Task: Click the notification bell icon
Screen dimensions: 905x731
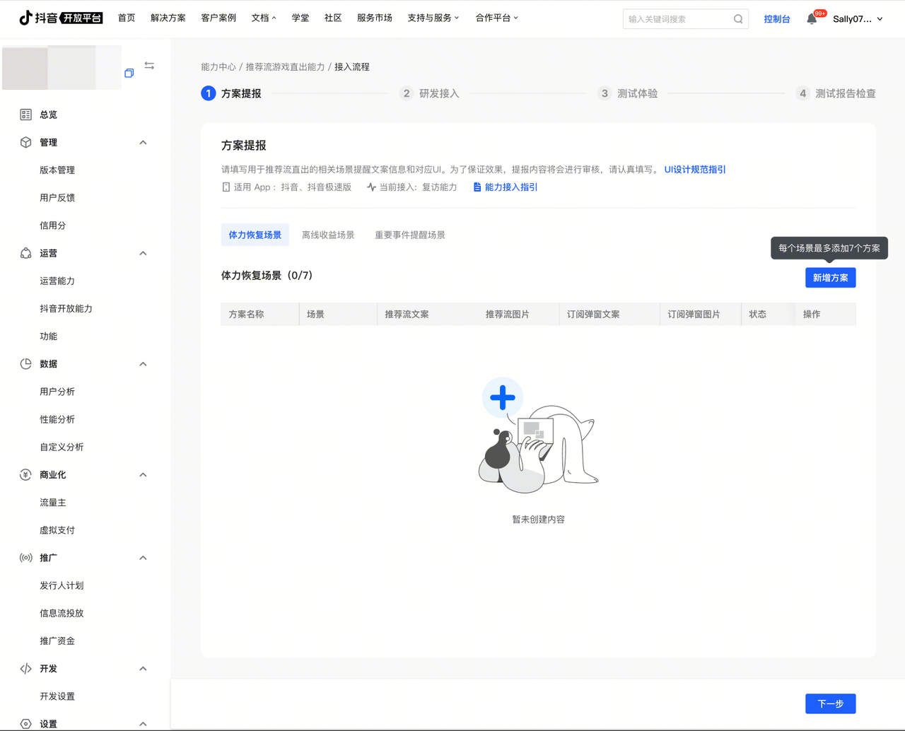Action: pyautogui.click(x=812, y=19)
